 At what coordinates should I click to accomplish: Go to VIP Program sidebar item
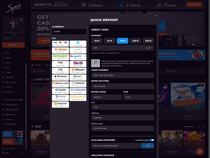click(x=12, y=109)
